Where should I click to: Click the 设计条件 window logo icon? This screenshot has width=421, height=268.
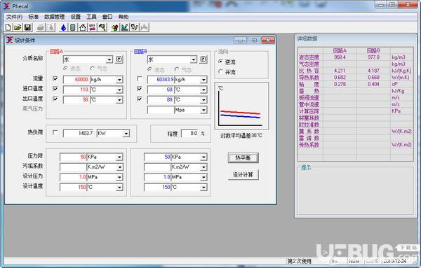click(10, 40)
